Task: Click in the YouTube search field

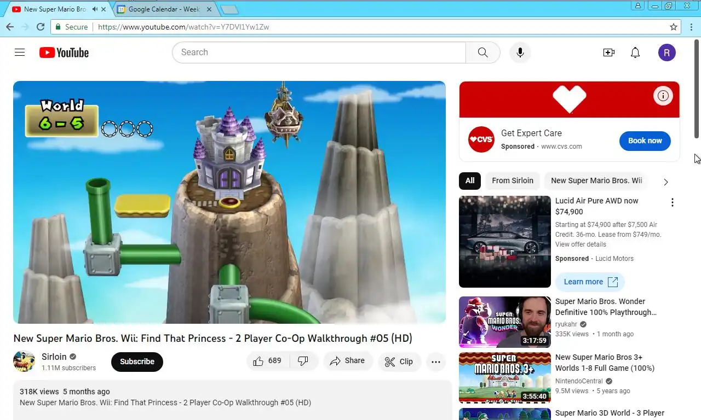Action: [319, 52]
